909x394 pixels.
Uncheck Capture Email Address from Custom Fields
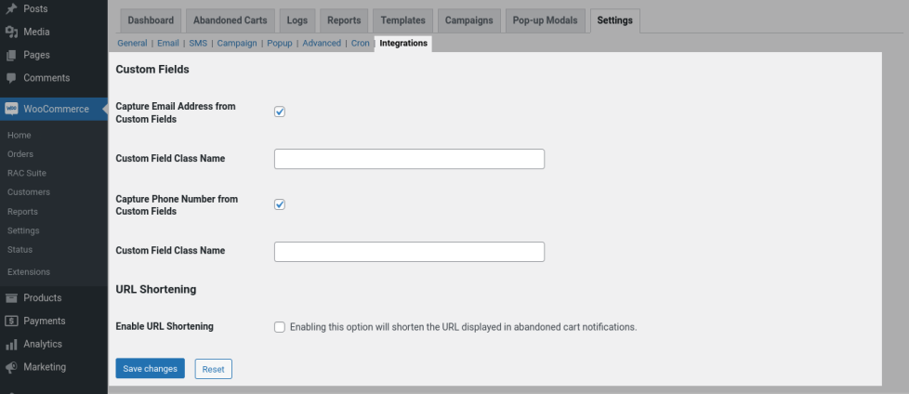pos(280,112)
